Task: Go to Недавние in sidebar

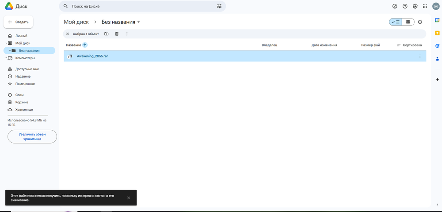Action: pyautogui.click(x=23, y=76)
